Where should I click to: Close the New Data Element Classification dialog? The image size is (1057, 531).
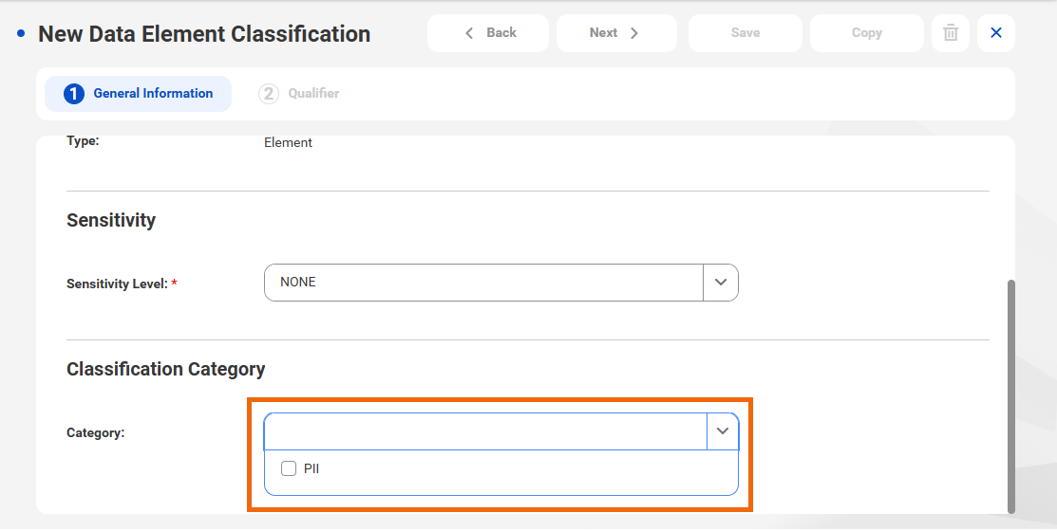995,33
